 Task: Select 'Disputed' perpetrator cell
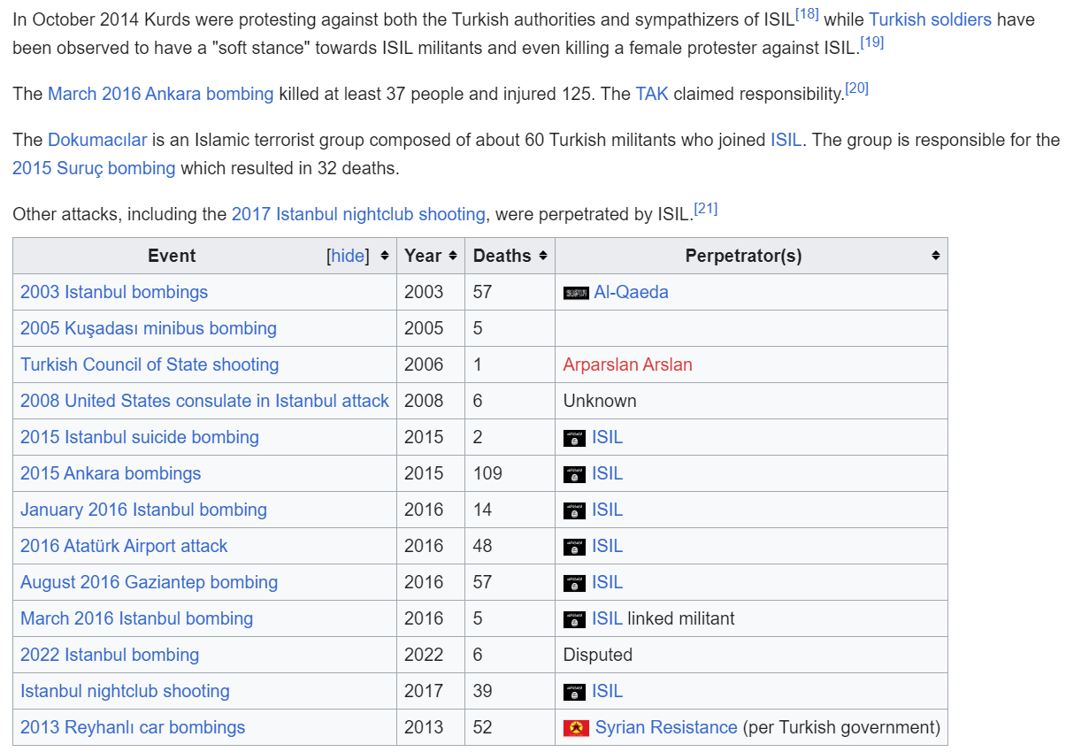[751, 655]
